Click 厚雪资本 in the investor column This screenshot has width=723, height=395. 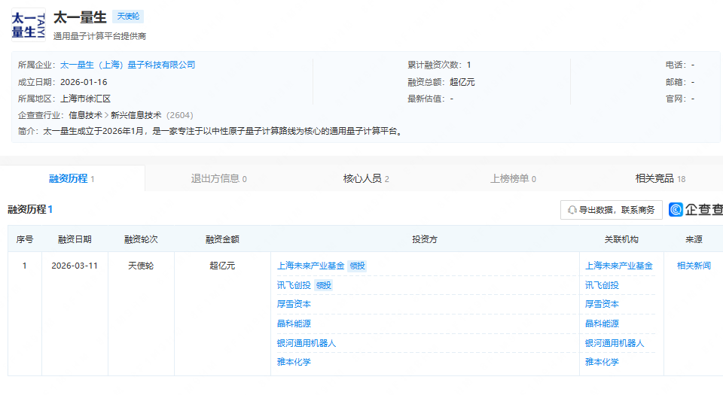[294, 304]
